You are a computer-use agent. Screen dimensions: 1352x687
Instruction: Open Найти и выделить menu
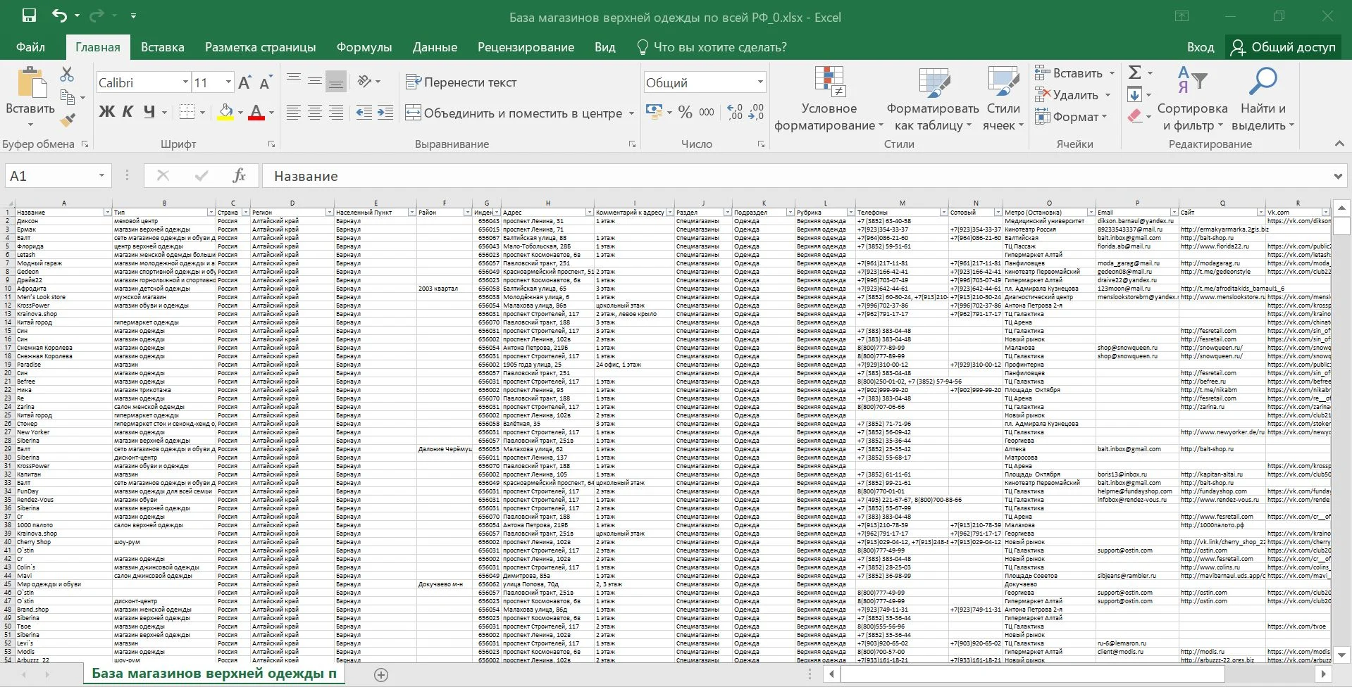click(x=1263, y=99)
